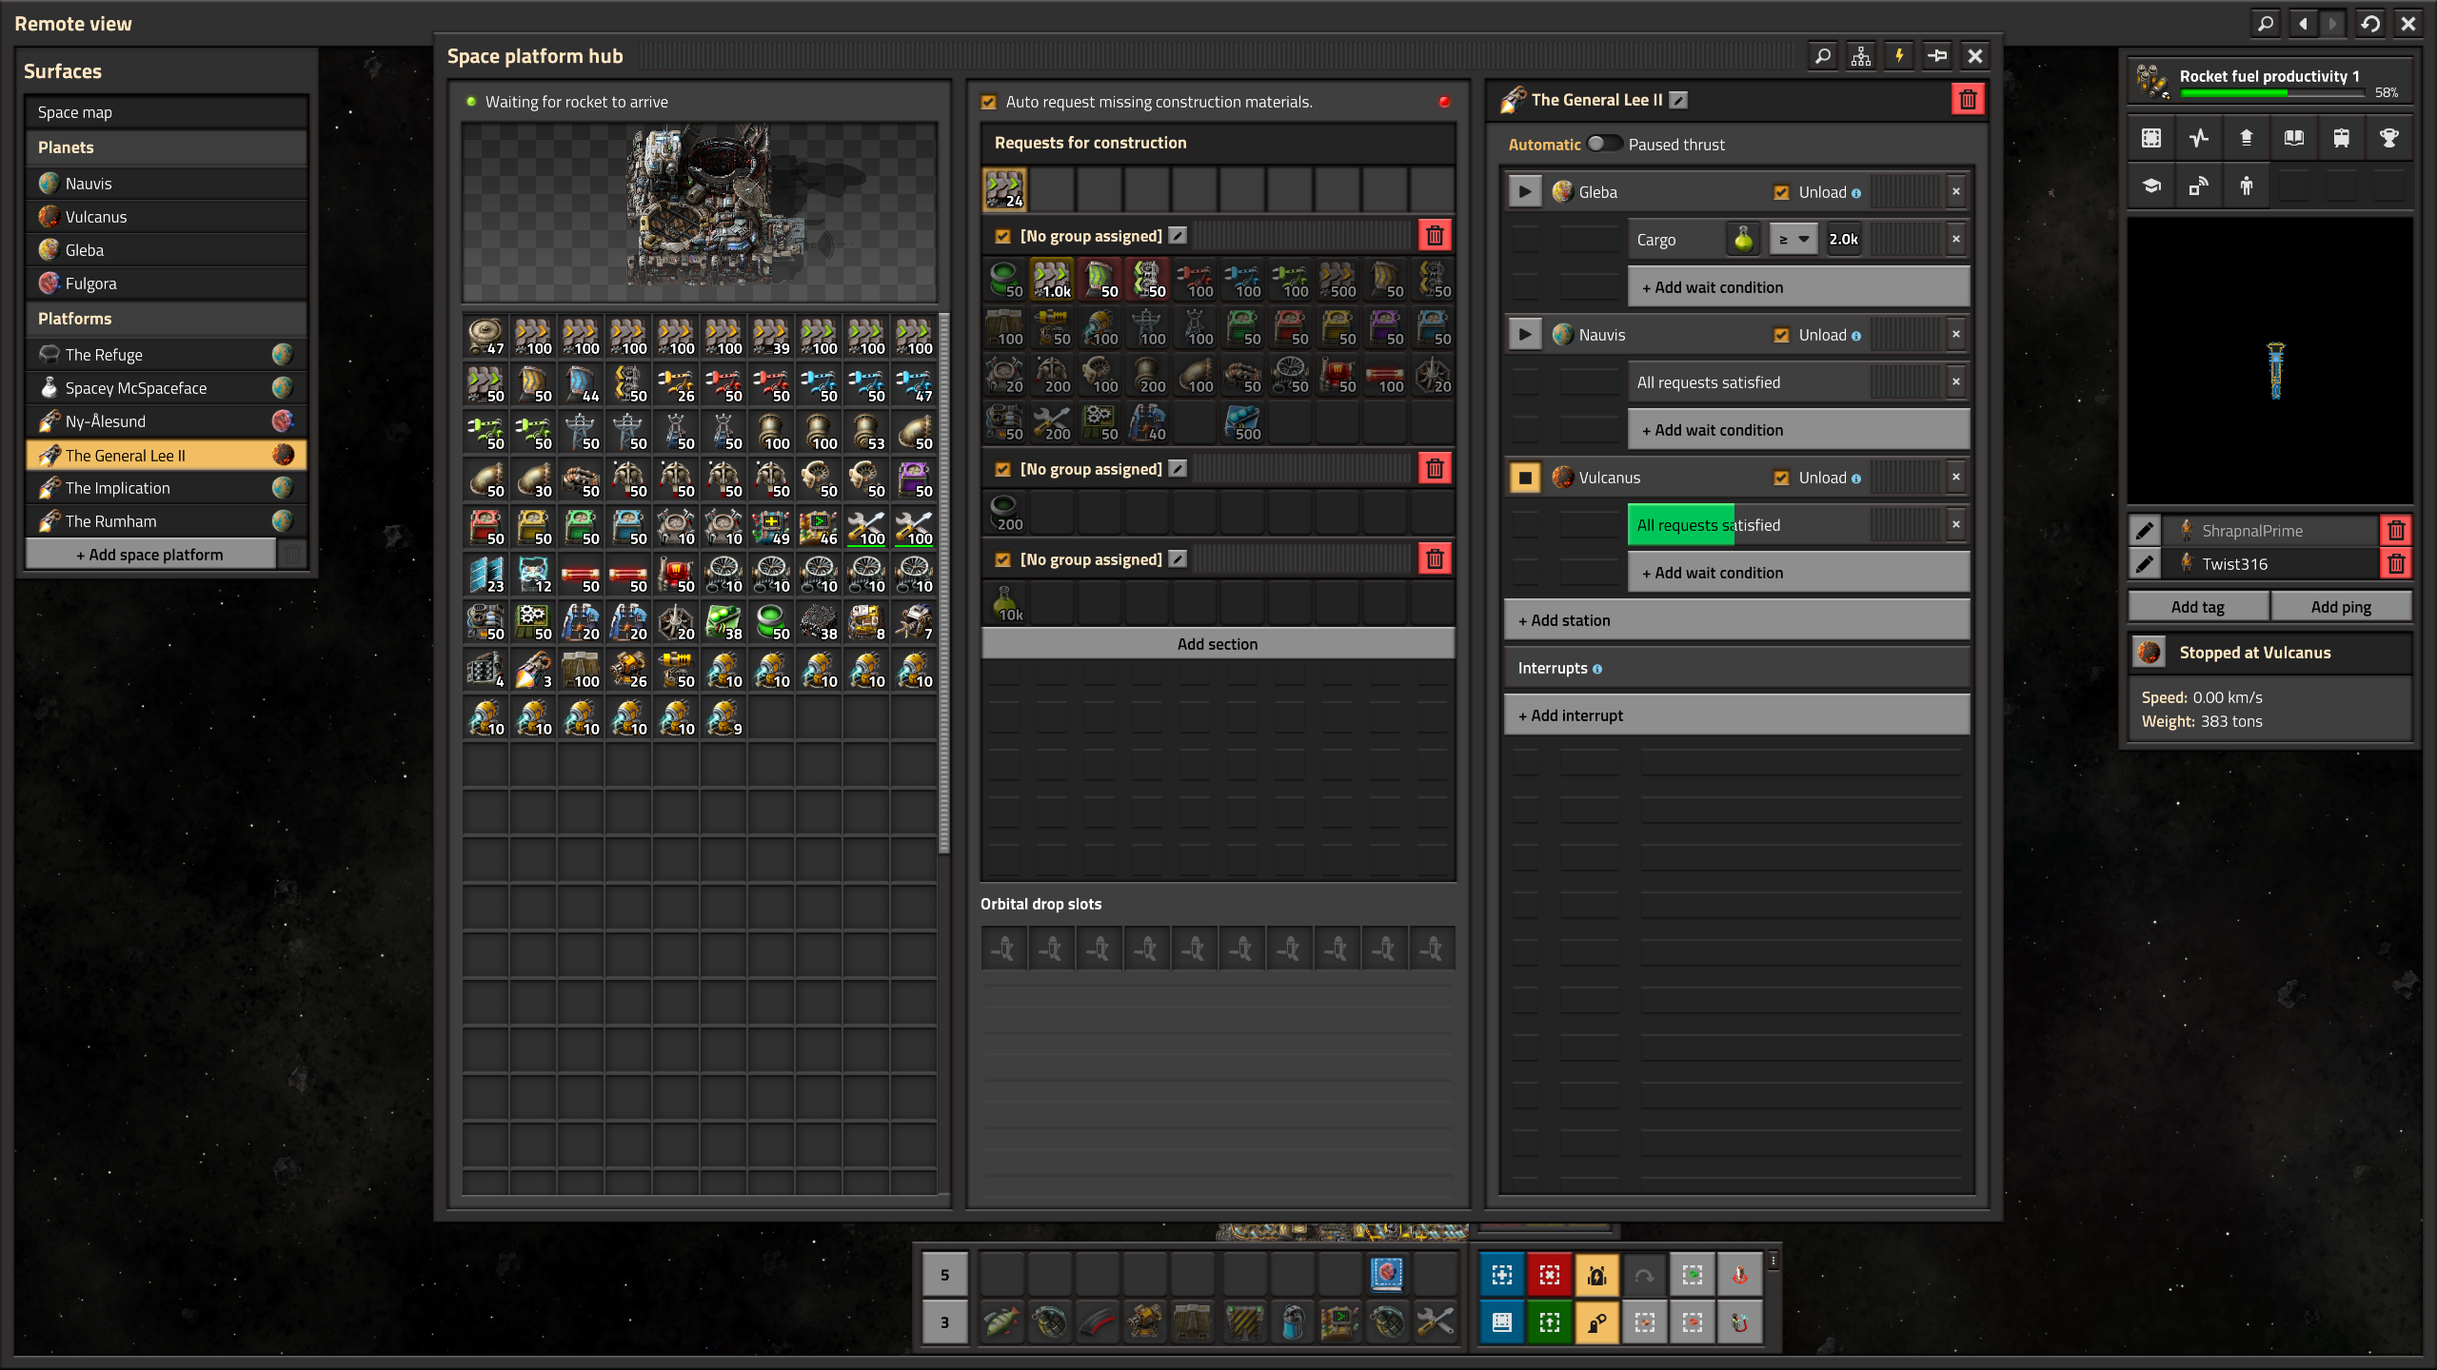2437x1370 pixels.
Task: Click go-to-station play button for Gleba
Action: click(x=1525, y=191)
